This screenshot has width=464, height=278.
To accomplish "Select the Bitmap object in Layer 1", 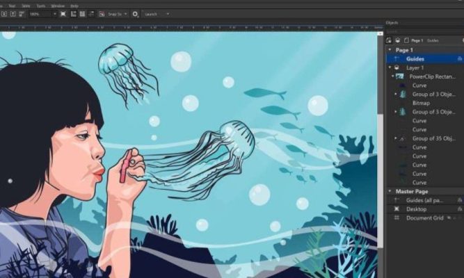I will coord(421,103).
